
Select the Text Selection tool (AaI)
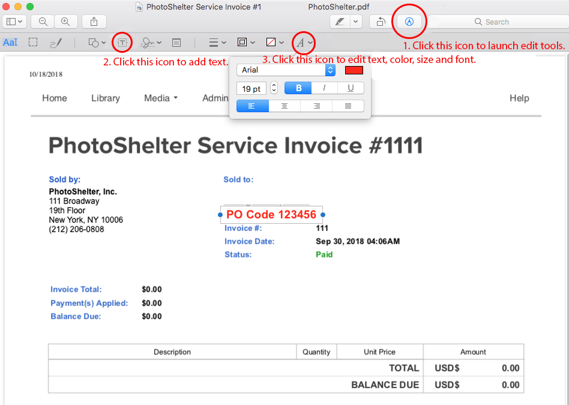point(10,43)
